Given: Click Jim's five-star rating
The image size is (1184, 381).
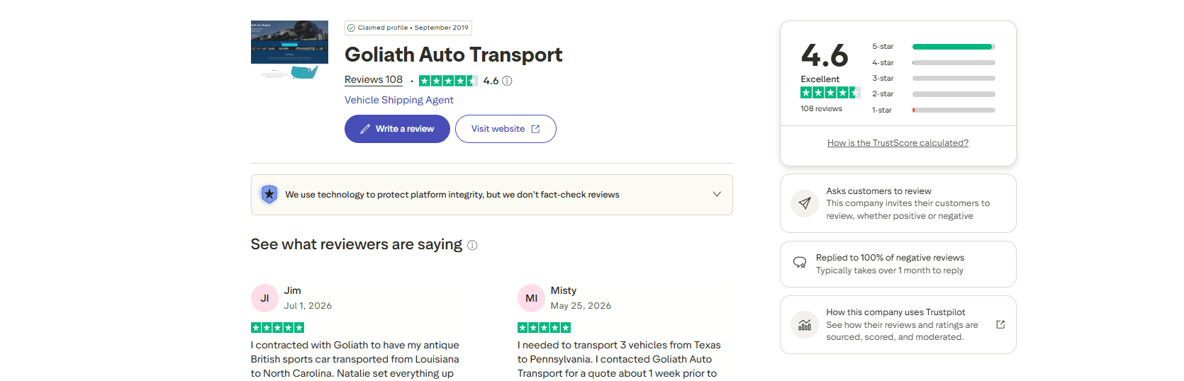Looking at the screenshot, I should point(277,327).
